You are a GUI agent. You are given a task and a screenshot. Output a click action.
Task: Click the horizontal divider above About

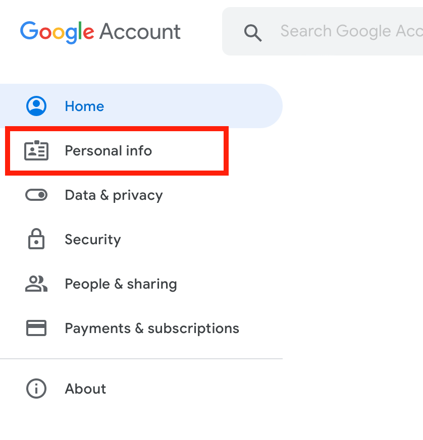click(x=141, y=359)
